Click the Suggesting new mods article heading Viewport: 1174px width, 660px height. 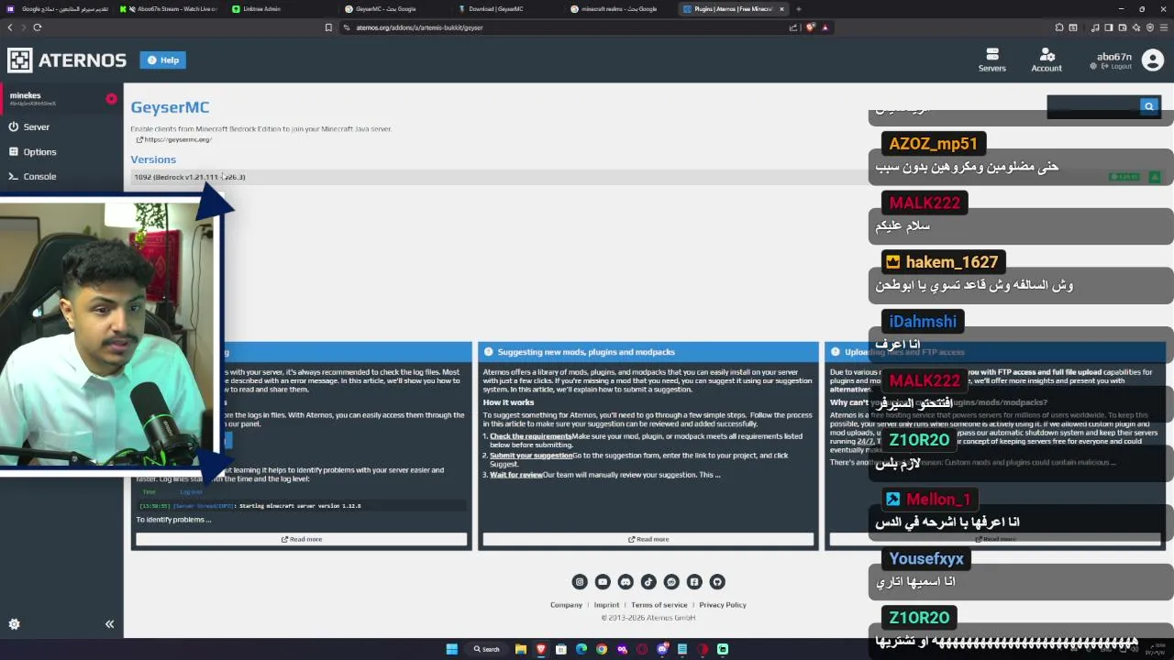point(585,352)
